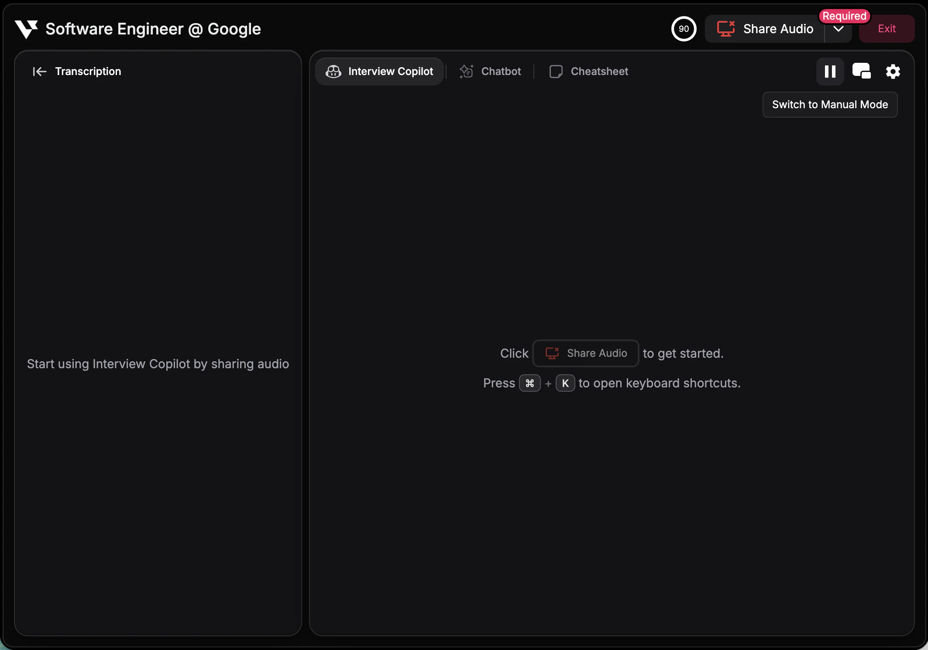Open settings with the gear icon
Viewport: 928px width, 650px height.
893,72
